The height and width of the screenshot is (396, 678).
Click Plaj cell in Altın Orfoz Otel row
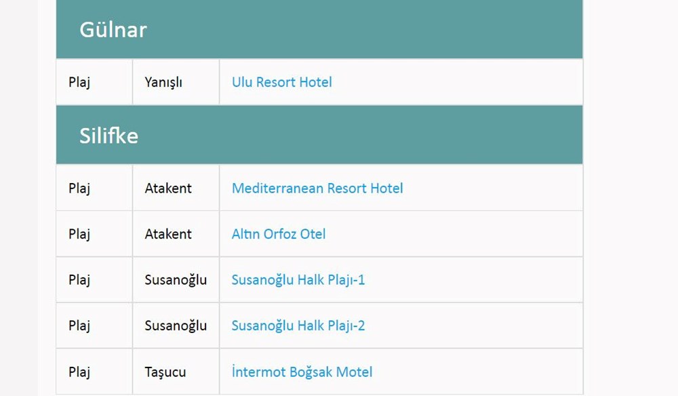click(x=79, y=235)
